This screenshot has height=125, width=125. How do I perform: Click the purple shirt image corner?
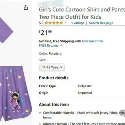(x=6, y=30)
